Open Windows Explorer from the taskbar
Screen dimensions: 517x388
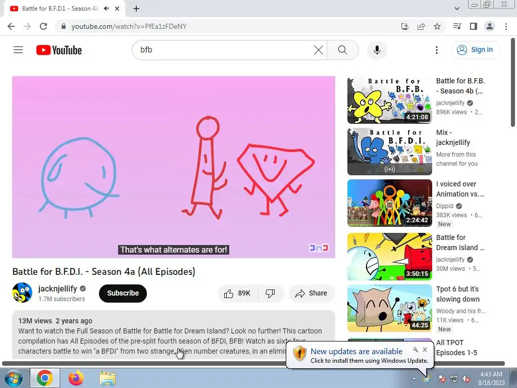click(x=108, y=378)
